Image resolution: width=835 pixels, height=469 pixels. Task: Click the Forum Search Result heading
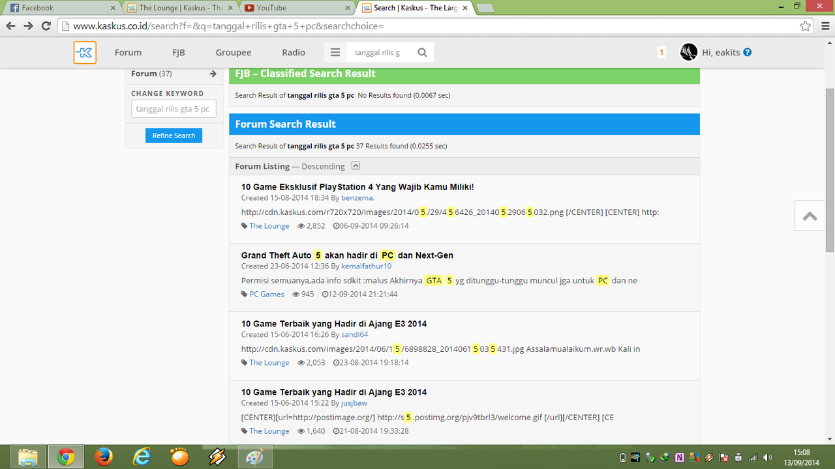[285, 124]
